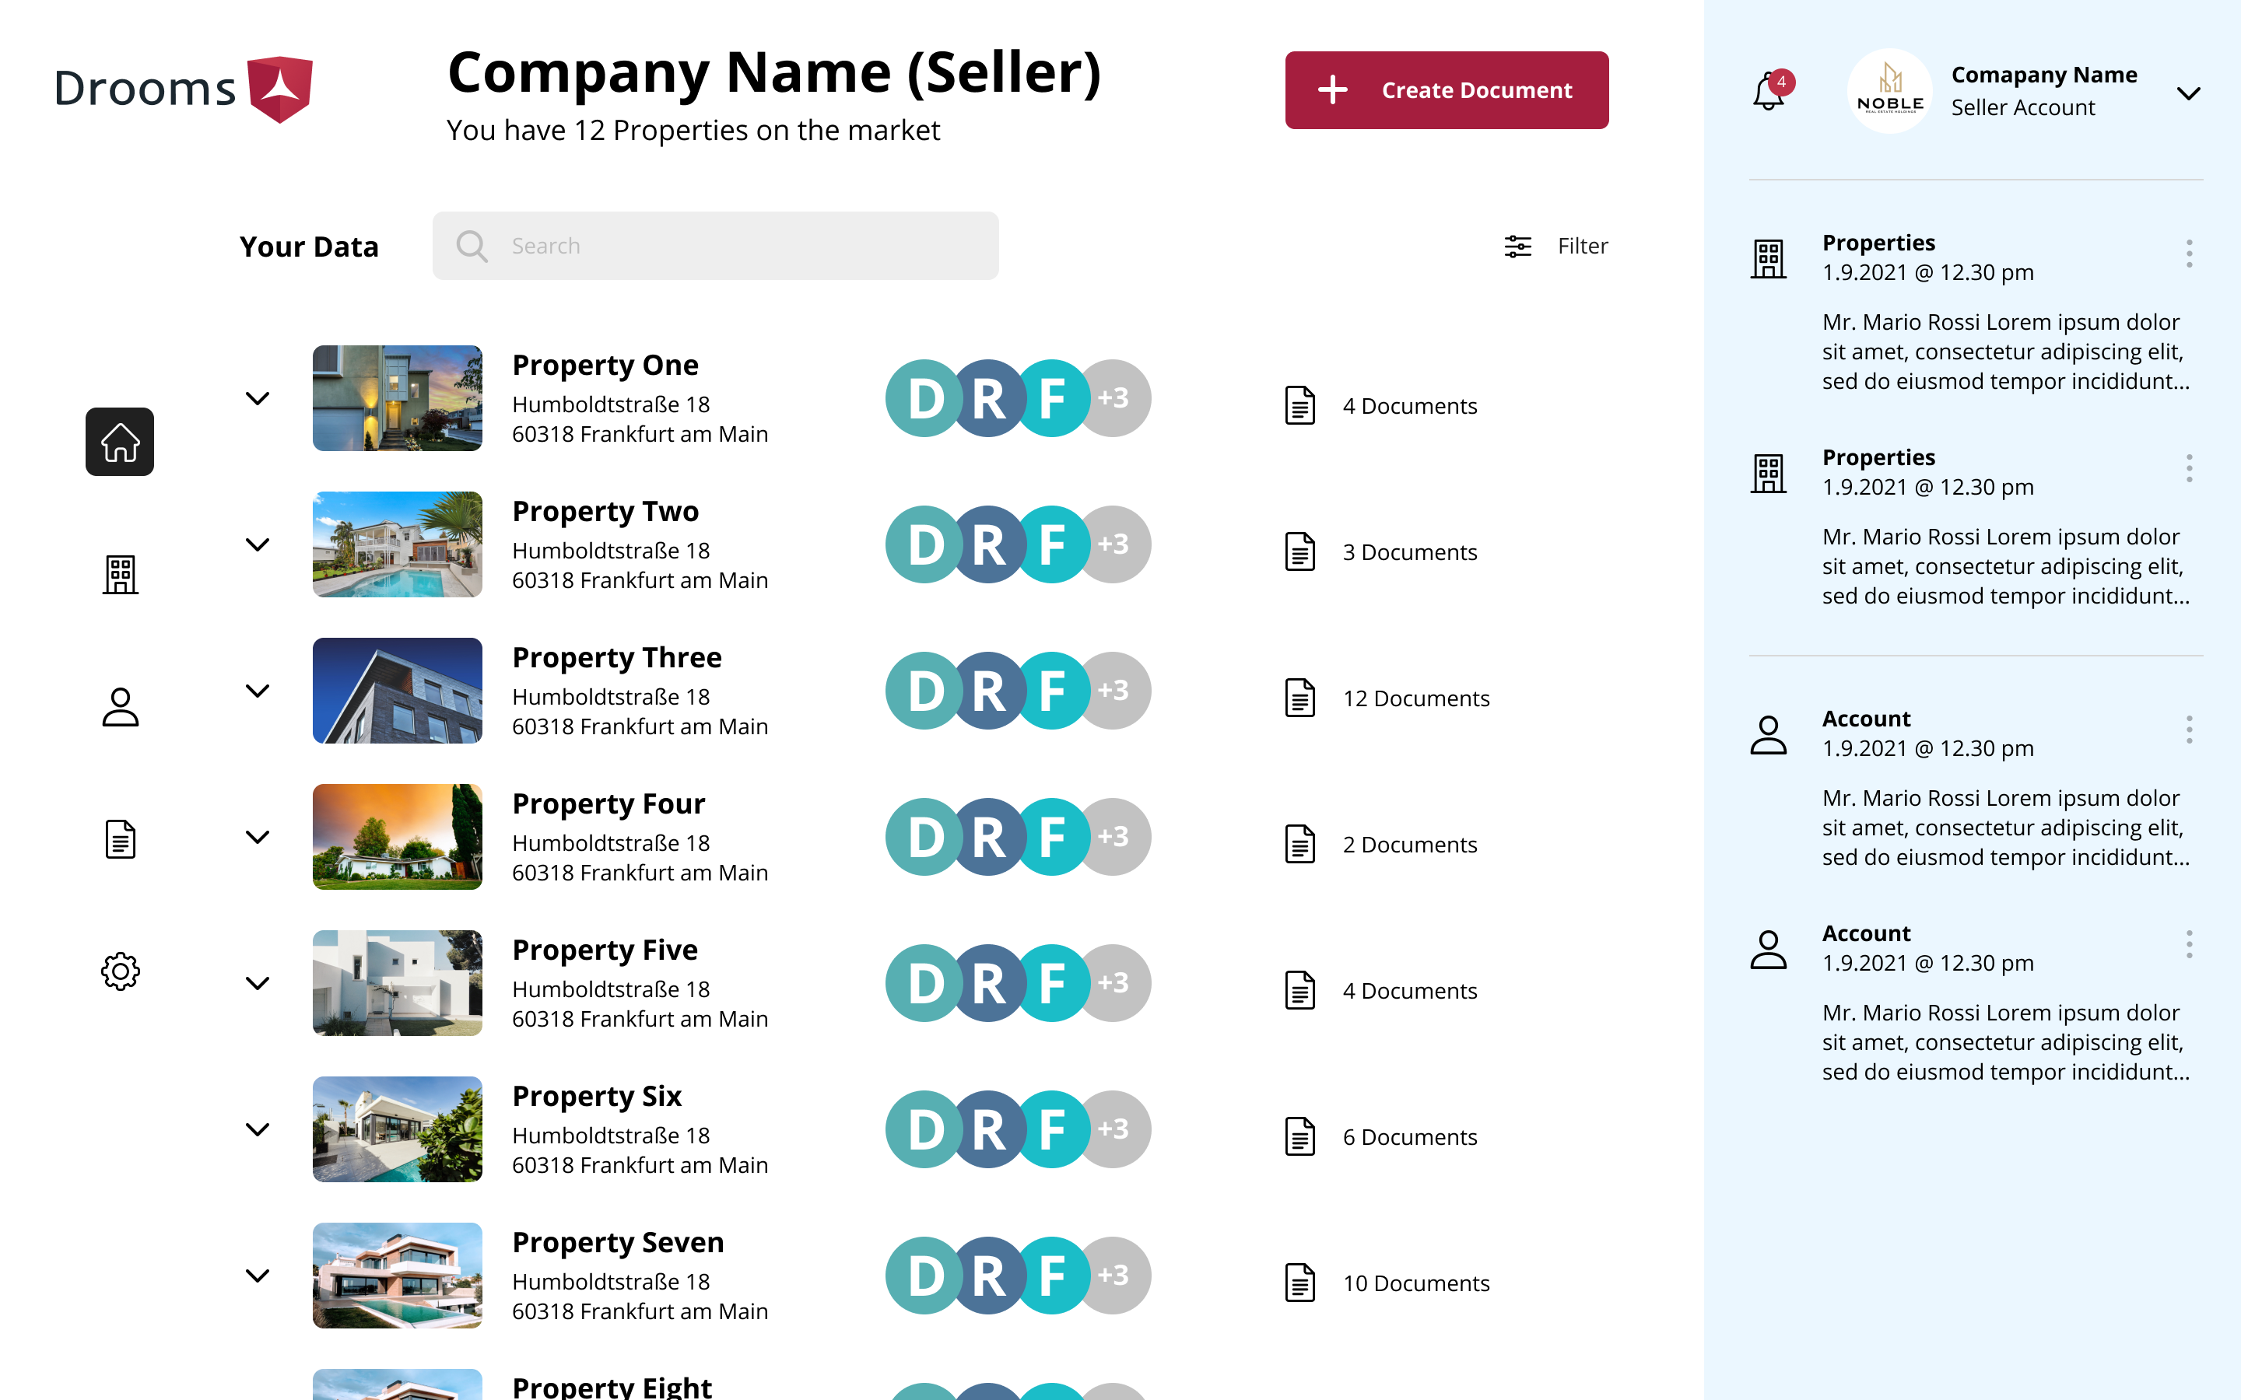Click Property Five's document icon
The height and width of the screenshot is (1400, 2241).
coord(1300,991)
